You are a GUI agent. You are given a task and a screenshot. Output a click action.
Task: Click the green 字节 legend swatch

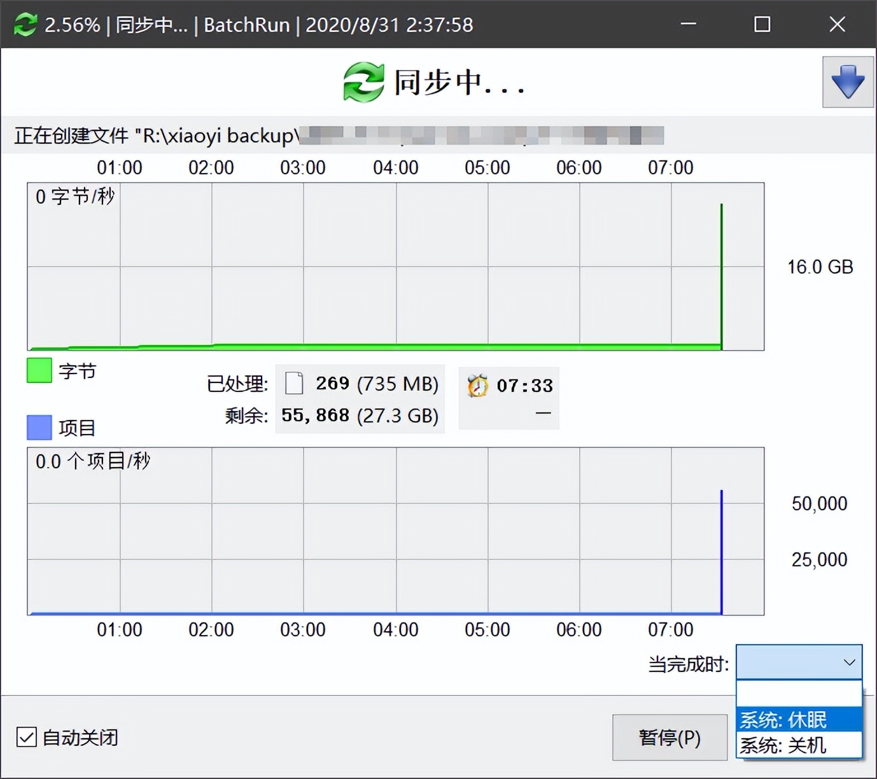tap(39, 370)
